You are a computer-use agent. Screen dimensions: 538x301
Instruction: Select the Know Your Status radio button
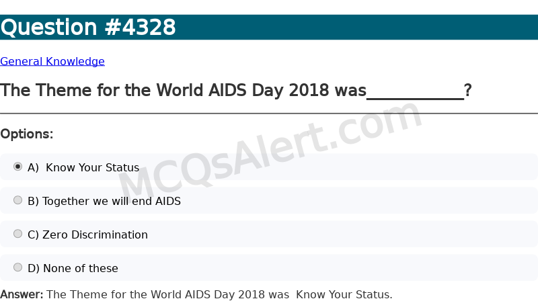17,167
